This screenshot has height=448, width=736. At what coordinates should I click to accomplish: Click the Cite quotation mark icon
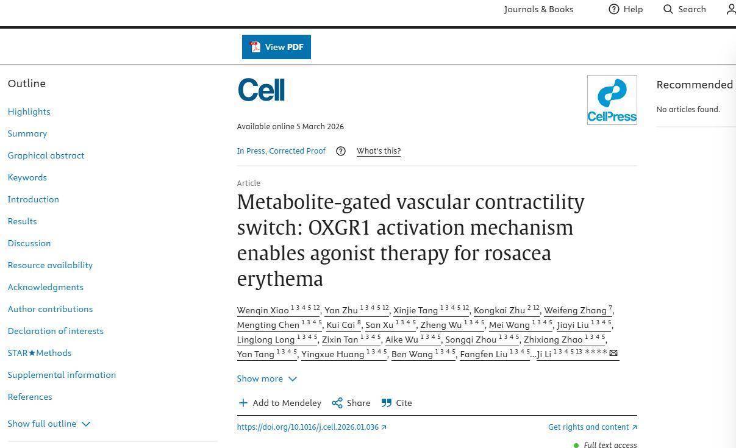387,403
